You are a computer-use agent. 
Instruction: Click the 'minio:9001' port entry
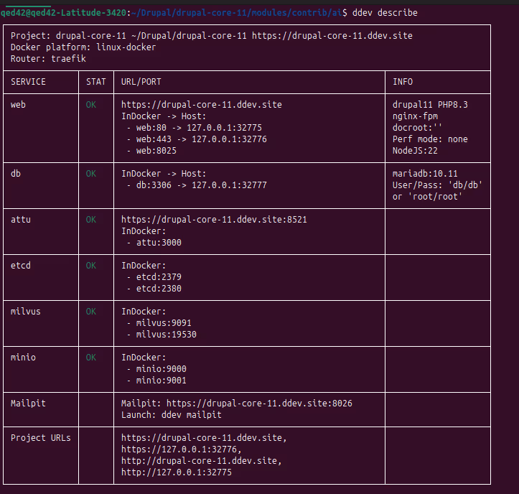pyautogui.click(x=162, y=381)
